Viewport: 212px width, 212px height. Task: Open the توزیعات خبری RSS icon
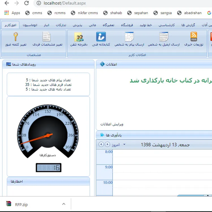tap(194, 37)
